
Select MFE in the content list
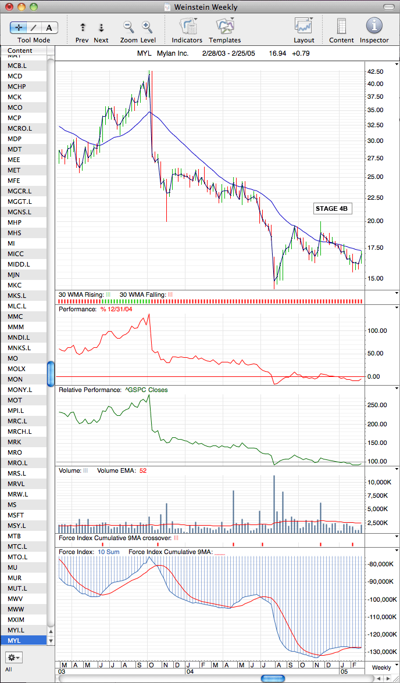(23, 180)
